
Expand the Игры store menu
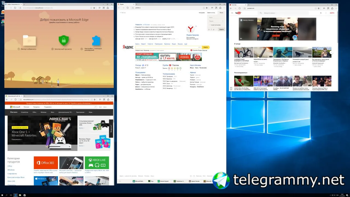click(x=91, y=112)
